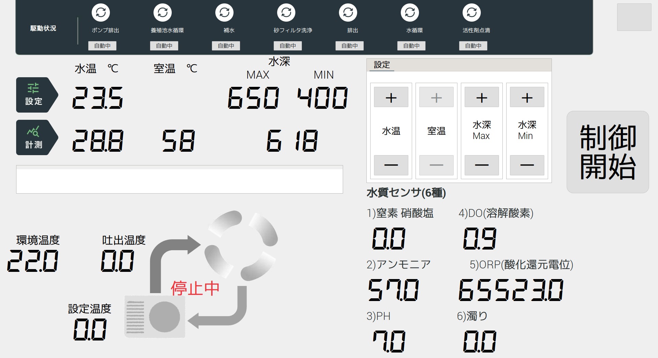Click the blank gray button top right

(634, 17)
